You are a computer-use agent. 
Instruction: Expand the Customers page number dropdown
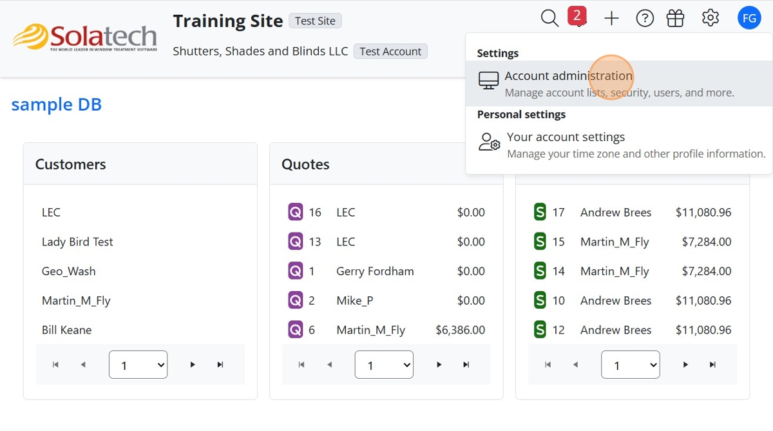pos(138,365)
